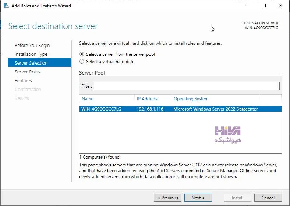Image resolution: width=290 pixels, height=206 pixels.
Task: Click the wizard icon in title bar
Action: click(x=7, y=6)
